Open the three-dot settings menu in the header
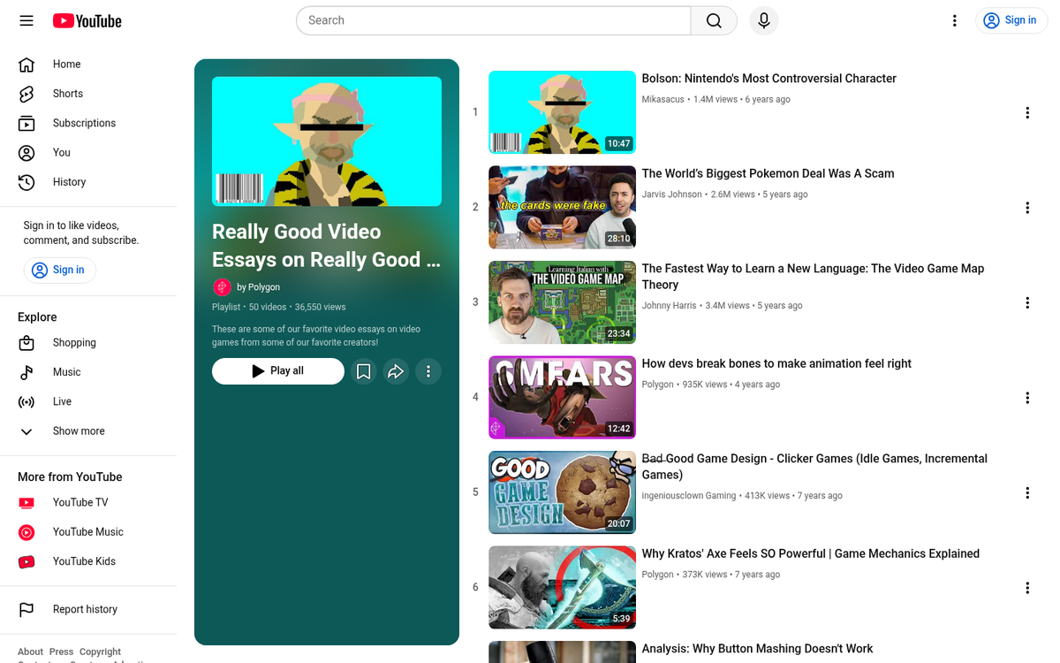 955,20
